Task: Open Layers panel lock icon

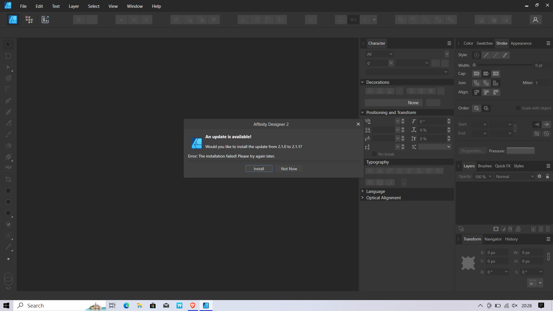Action: (548, 176)
